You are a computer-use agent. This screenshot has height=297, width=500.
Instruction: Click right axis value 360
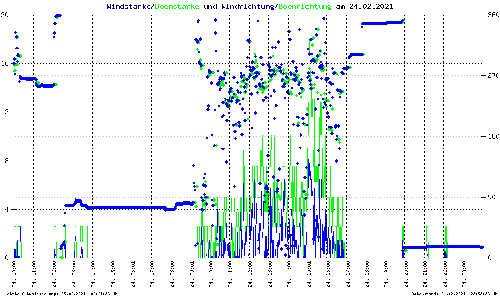[493, 15]
